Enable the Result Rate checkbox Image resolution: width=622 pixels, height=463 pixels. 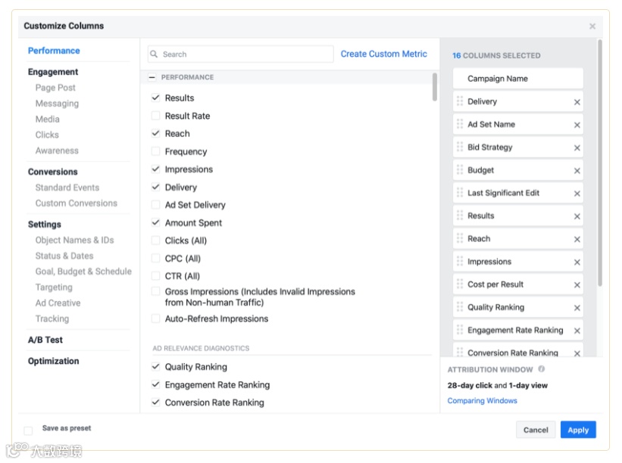156,116
